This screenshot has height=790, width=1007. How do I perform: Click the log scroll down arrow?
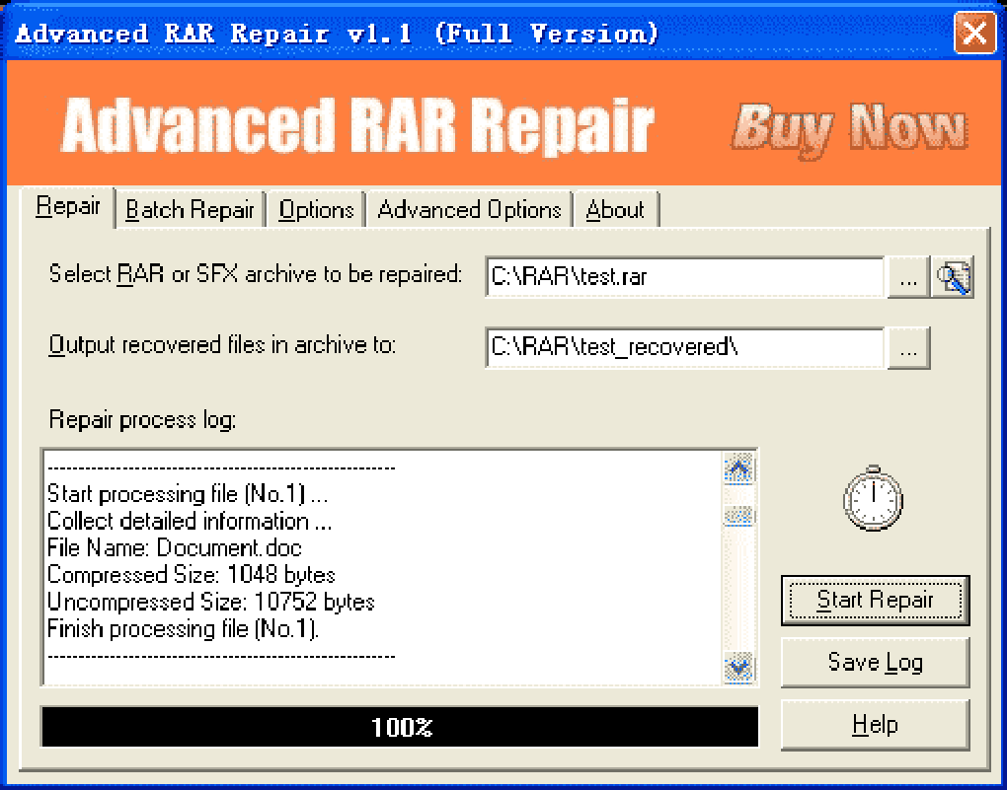738,668
